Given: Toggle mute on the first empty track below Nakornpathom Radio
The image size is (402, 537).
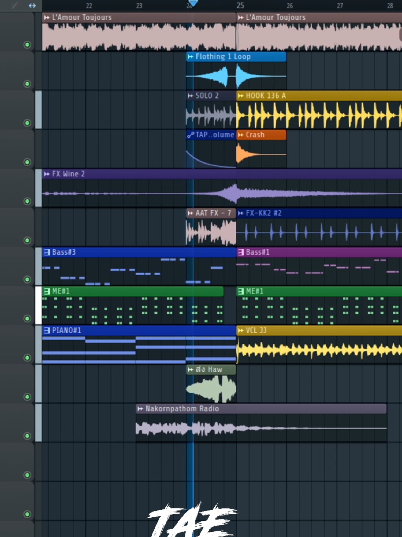Looking at the screenshot, I should [x=27, y=475].
